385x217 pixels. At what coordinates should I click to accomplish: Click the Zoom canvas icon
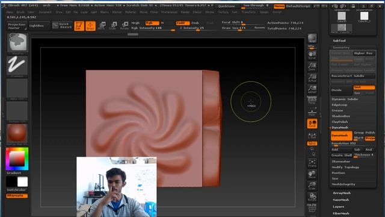pyautogui.click(x=312, y=66)
